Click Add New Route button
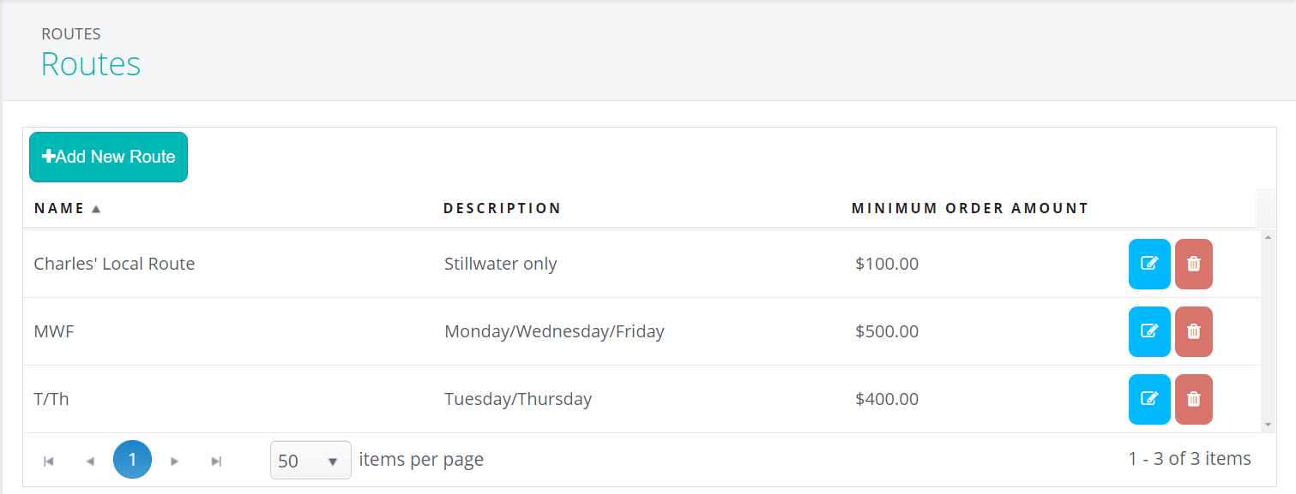This screenshot has width=1296, height=494. pyautogui.click(x=109, y=157)
